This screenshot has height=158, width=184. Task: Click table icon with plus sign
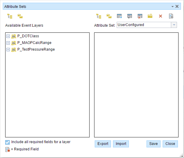tap(130, 16)
